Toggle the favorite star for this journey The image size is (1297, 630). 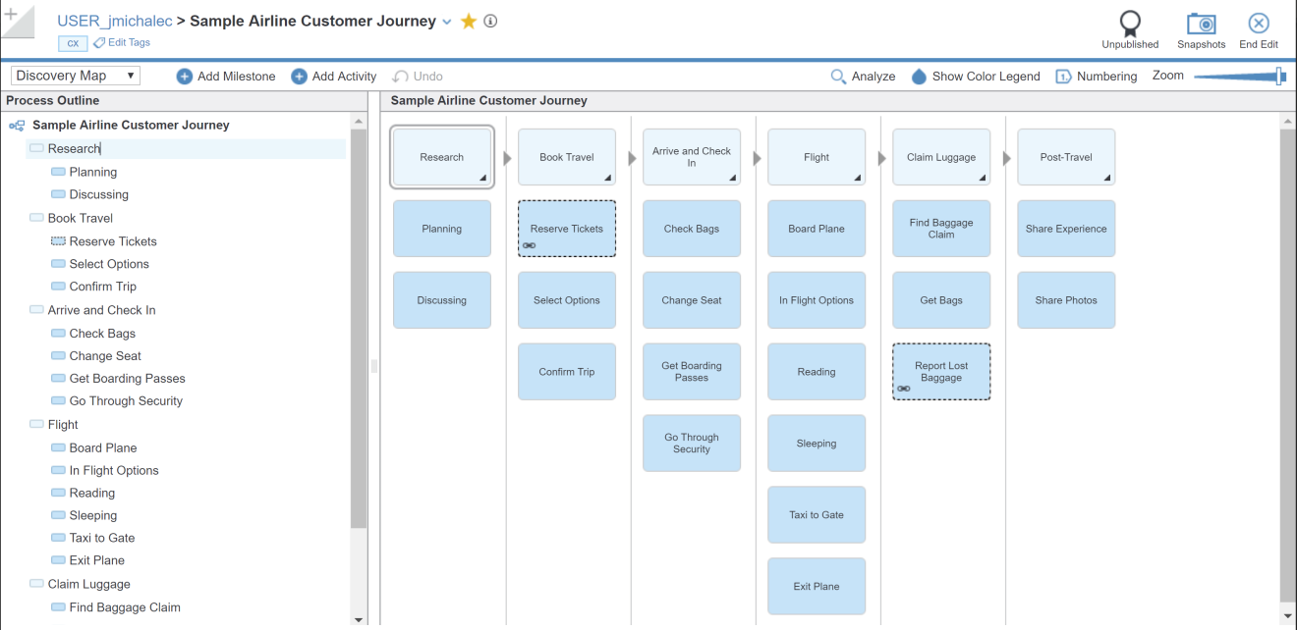pyautogui.click(x=468, y=21)
